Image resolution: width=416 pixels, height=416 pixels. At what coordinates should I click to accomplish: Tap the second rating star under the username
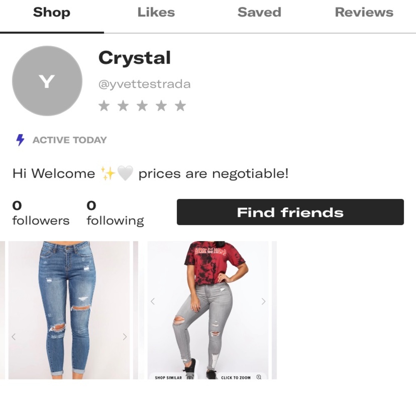coord(123,106)
